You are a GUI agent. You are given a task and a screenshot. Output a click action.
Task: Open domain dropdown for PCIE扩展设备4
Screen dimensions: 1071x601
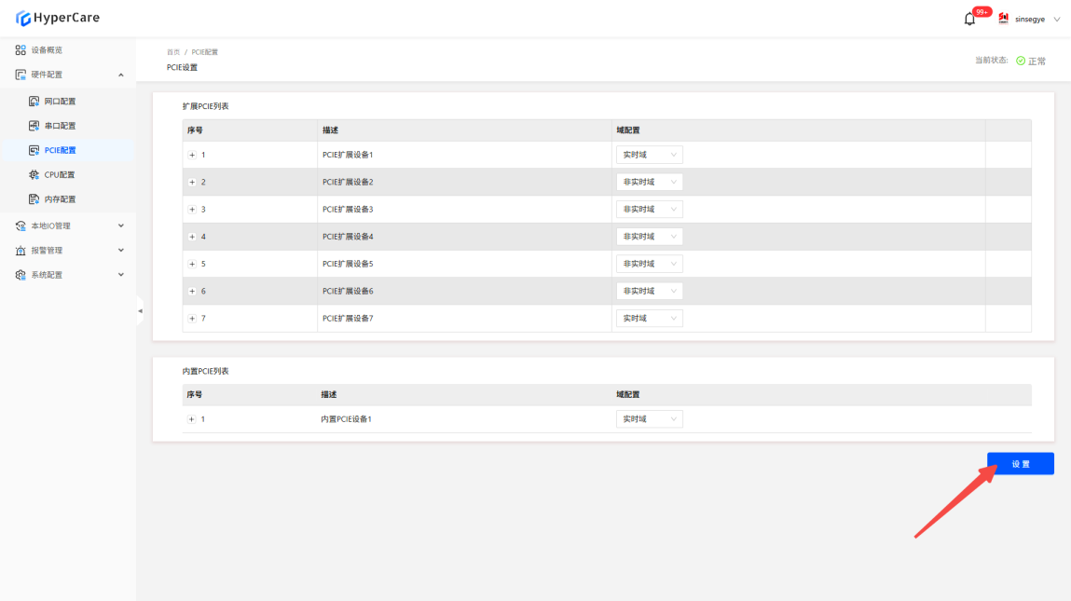click(649, 237)
